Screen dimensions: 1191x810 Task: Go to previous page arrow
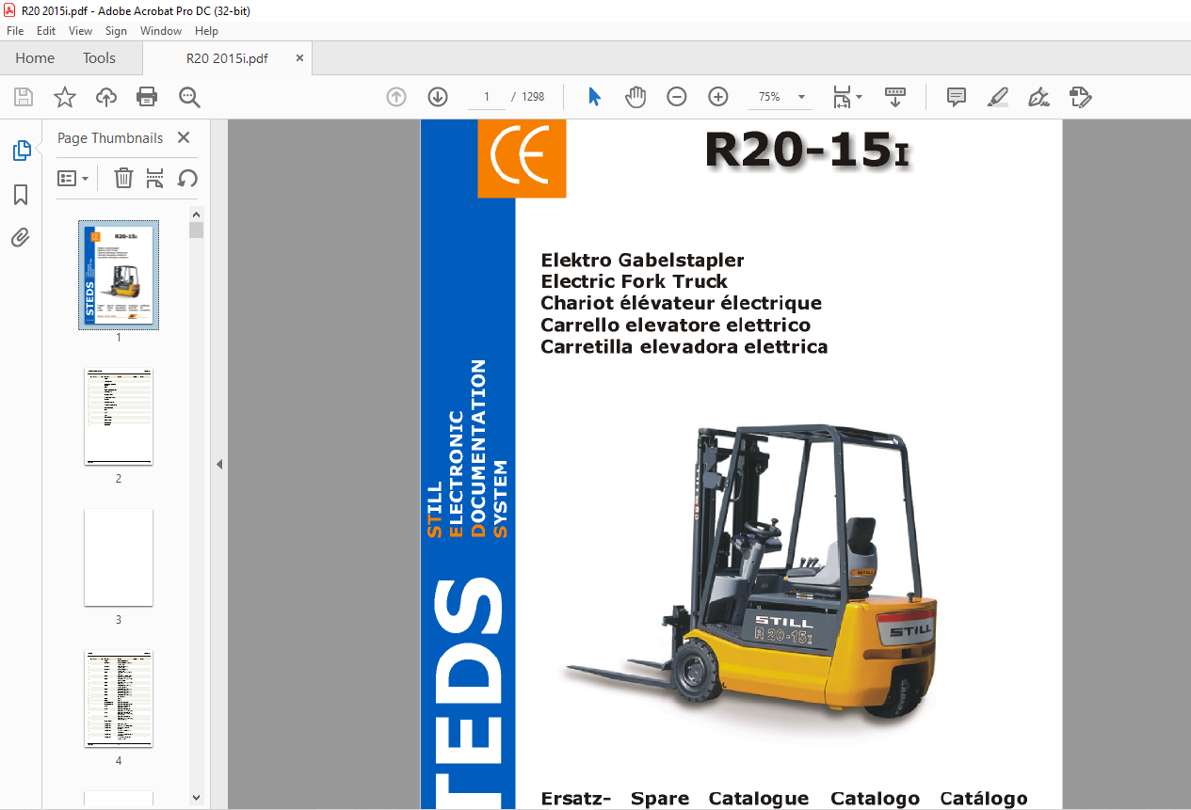point(396,97)
